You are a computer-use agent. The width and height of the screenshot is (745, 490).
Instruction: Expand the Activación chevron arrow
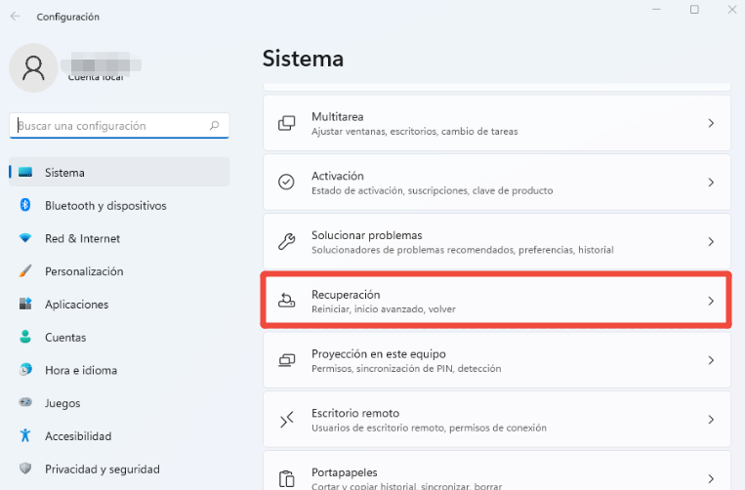point(711,183)
